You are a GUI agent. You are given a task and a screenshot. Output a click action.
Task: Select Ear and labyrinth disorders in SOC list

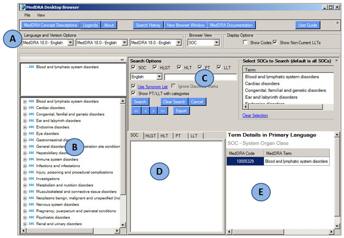[271, 97]
